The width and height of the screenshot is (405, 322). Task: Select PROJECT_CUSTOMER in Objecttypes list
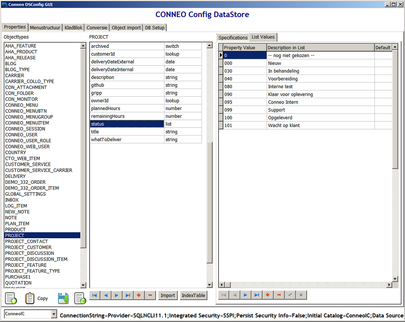pos(28,247)
